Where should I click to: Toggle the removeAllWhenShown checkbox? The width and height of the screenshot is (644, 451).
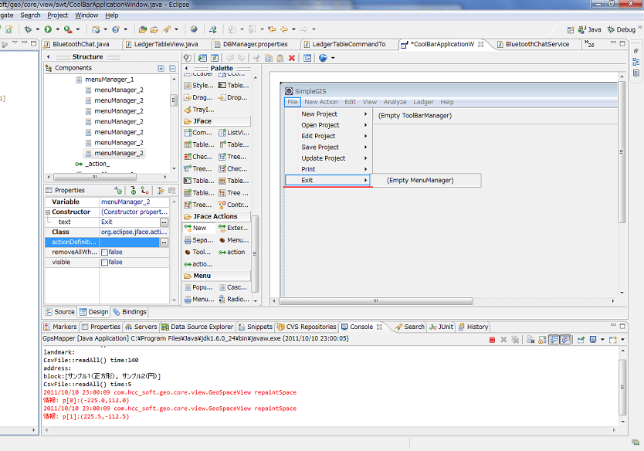[x=105, y=253]
